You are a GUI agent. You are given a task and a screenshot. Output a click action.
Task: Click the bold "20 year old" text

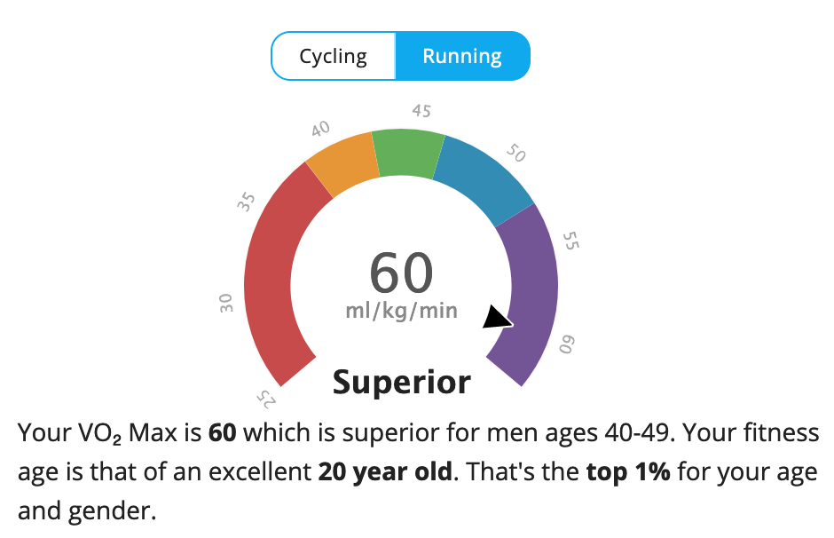(x=386, y=471)
